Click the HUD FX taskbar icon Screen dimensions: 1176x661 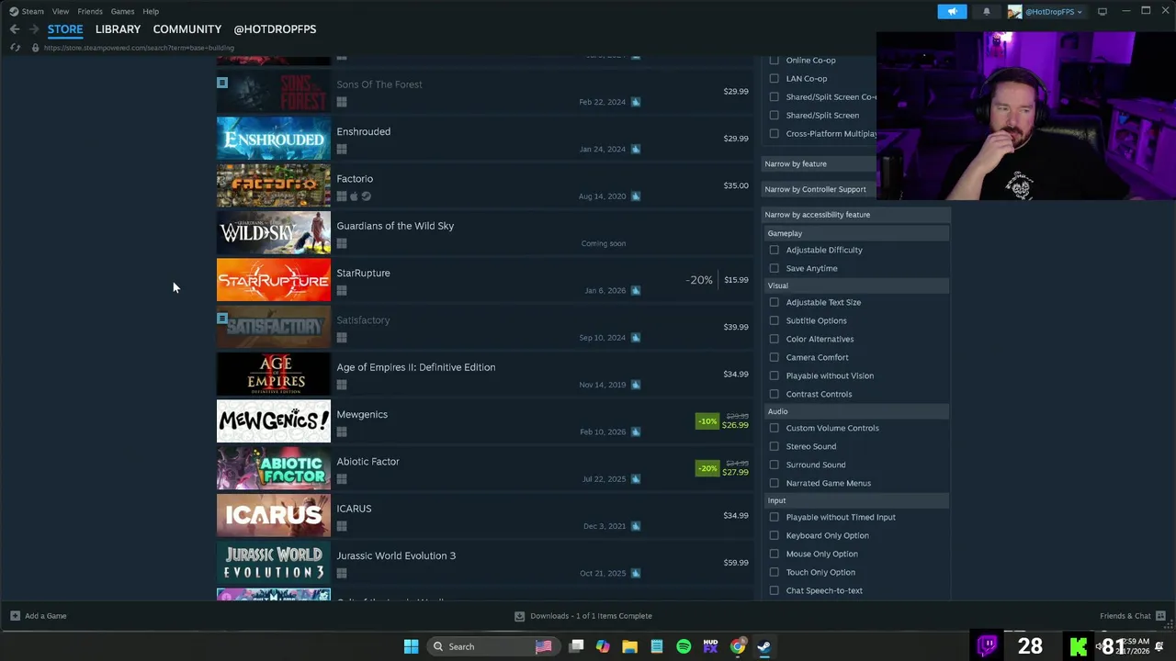coord(710,646)
